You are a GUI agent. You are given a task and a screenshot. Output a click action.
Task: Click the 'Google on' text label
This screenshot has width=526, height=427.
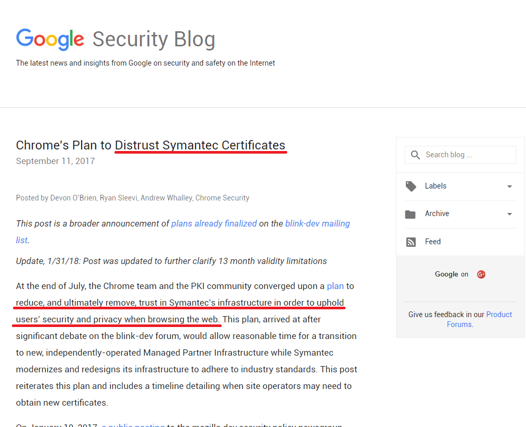click(451, 274)
